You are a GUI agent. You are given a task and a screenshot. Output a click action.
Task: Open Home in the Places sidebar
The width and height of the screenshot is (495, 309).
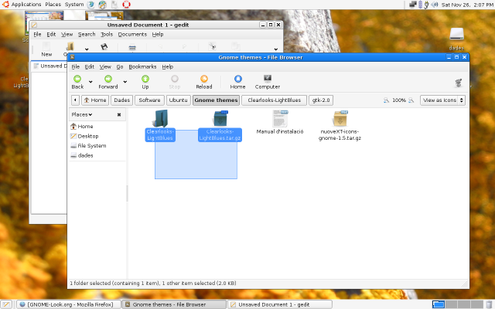tap(81, 127)
